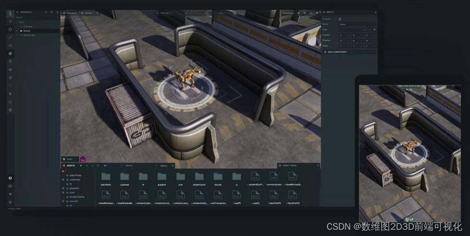Click the Undo icon in sidebar
Image resolution: width=470 pixels, height=236 pixels.
(x=10, y=77)
